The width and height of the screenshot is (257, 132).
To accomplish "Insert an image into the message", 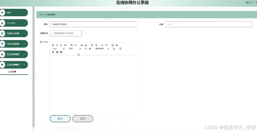I will coord(57,52).
